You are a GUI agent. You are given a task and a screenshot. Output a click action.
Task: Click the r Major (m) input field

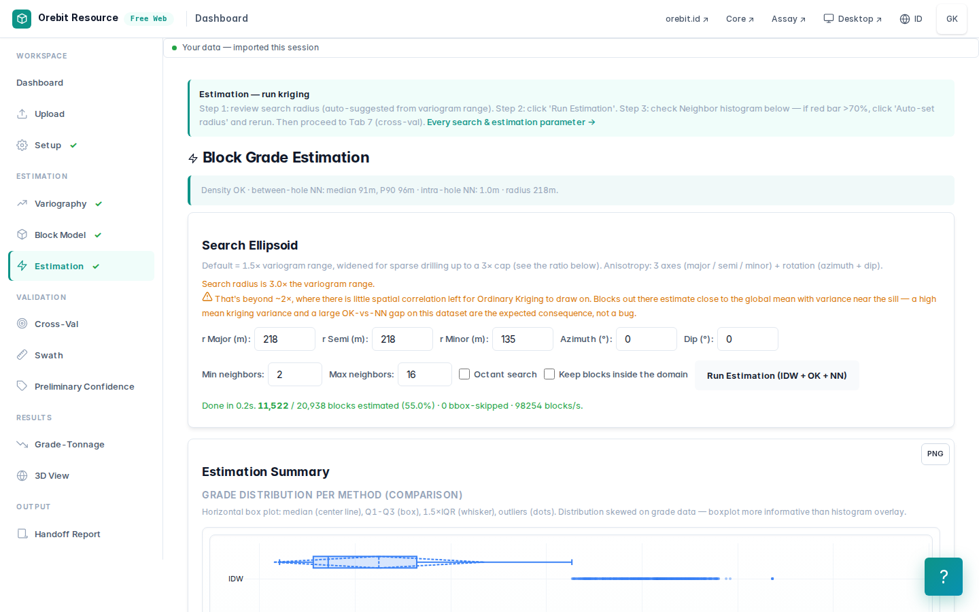(284, 339)
